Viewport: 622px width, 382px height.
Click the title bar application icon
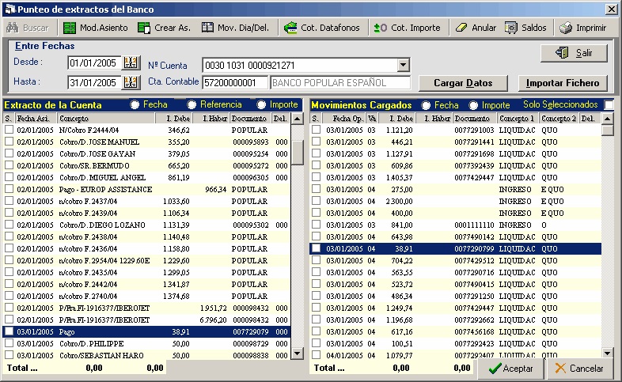point(10,9)
